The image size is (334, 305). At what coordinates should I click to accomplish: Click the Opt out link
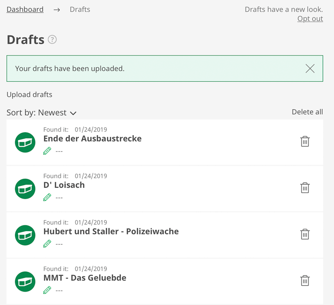[x=310, y=19]
